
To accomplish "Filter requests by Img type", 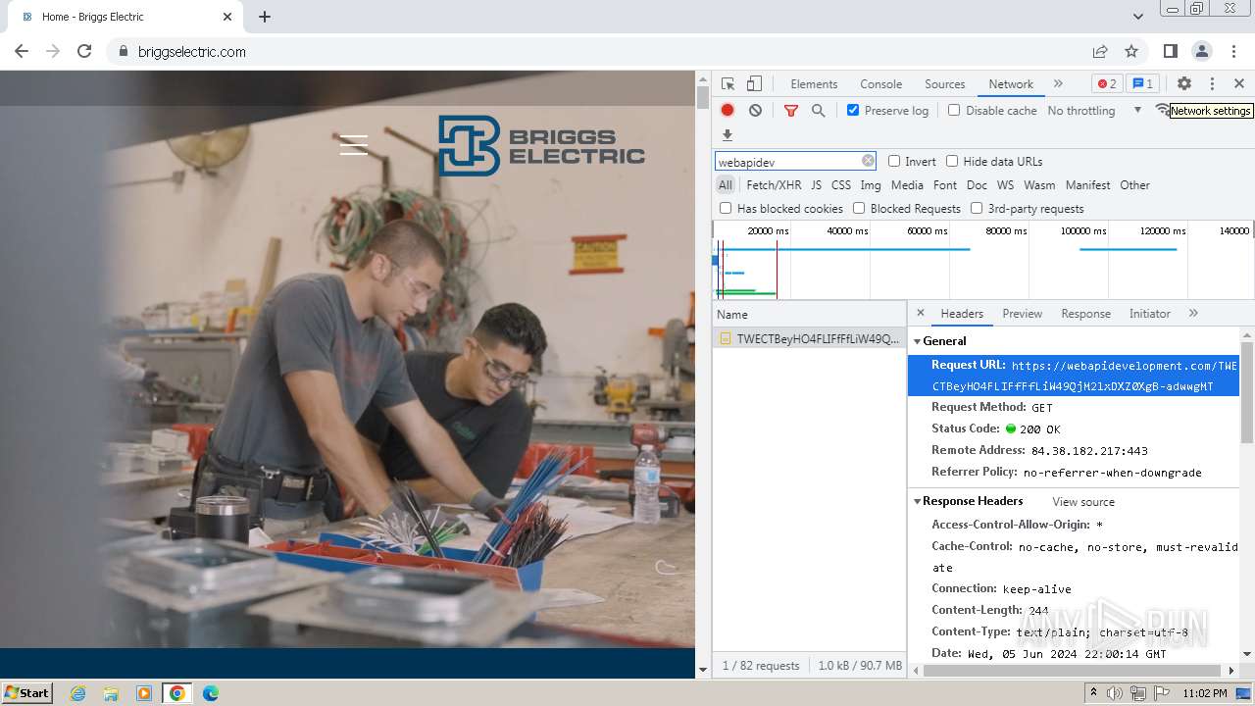I will [870, 185].
